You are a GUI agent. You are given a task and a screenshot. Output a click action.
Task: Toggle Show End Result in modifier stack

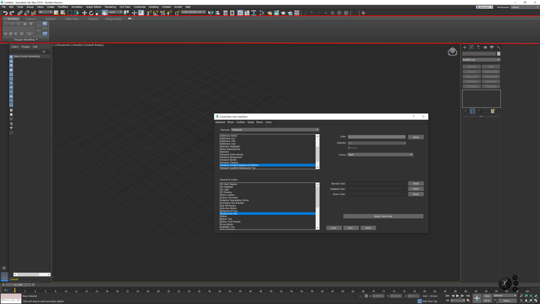click(472, 111)
